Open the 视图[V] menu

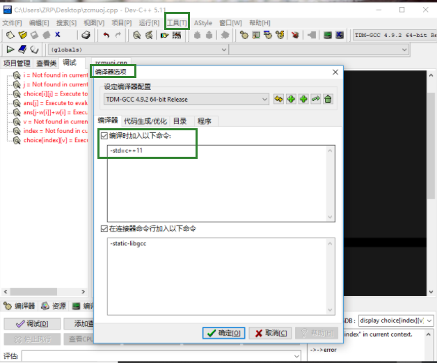click(94, 23)
